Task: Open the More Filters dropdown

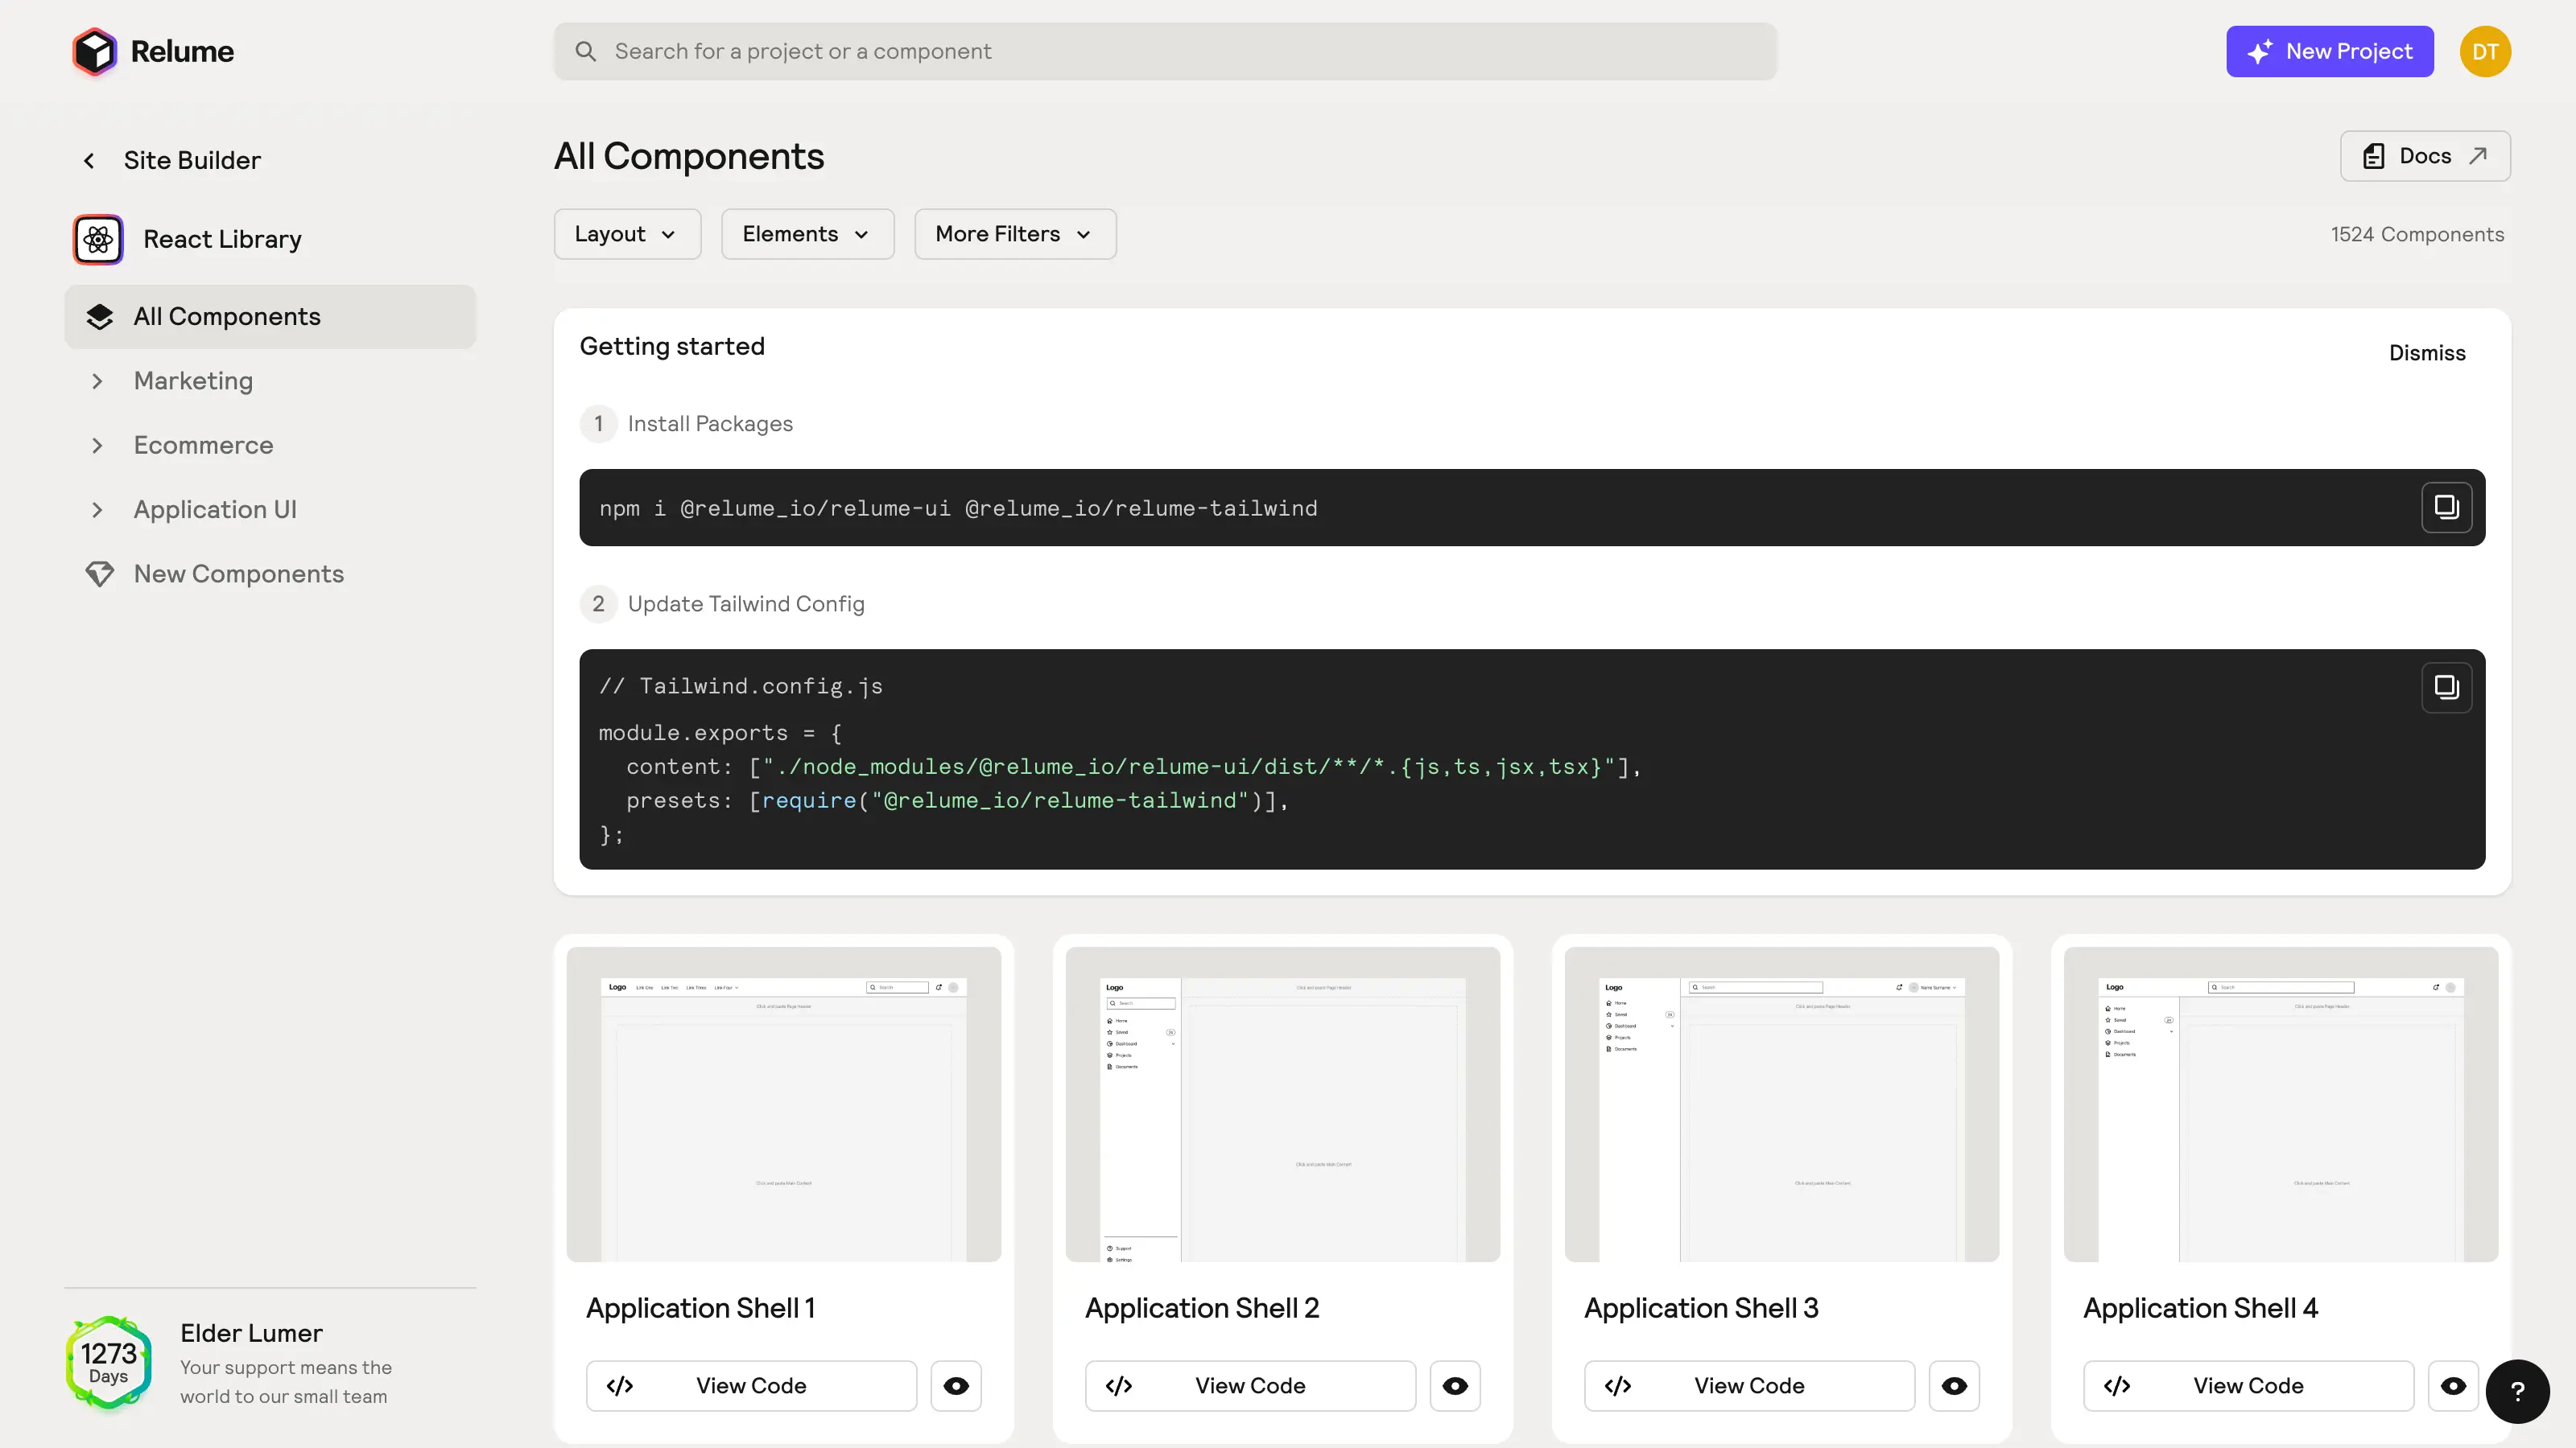Action: click(x=1015, y=234)
